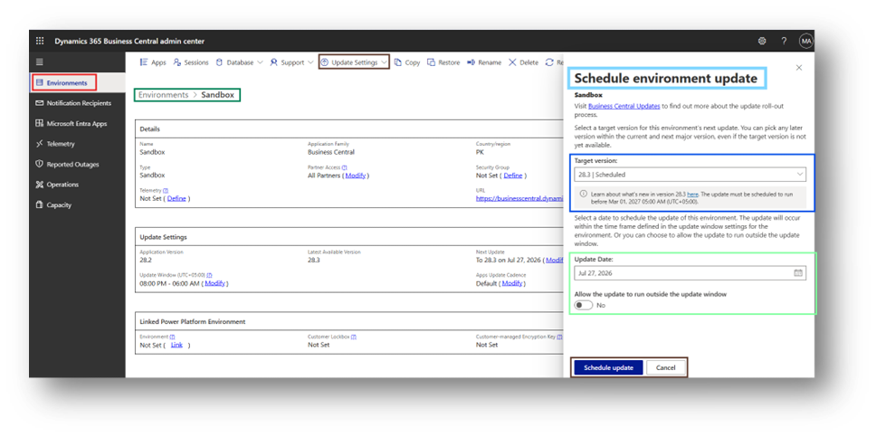Click Environments in the breadcrumb
This screenshot has width=876, height=437.
(163, 95)
